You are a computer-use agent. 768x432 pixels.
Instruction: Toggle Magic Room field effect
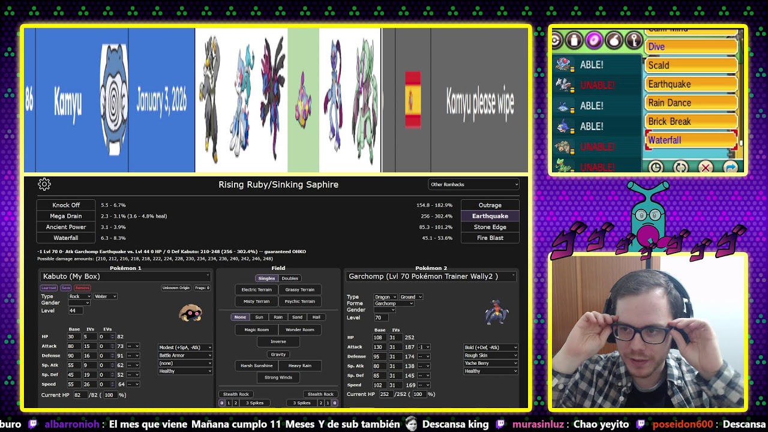[256, 329]
